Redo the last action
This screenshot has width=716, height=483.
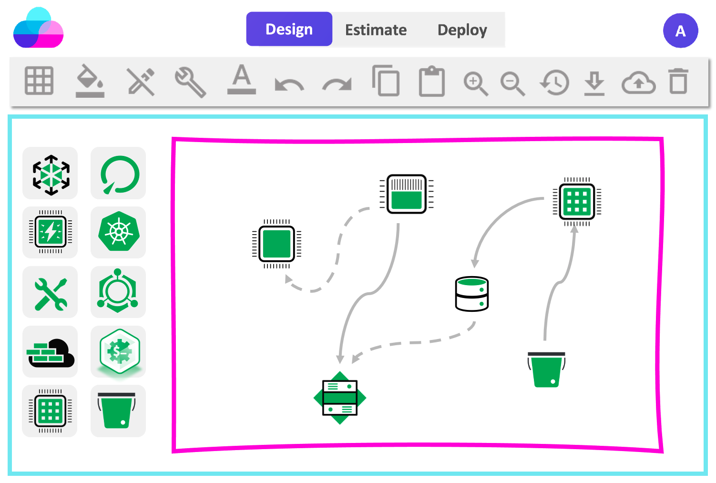coord(337,82)
